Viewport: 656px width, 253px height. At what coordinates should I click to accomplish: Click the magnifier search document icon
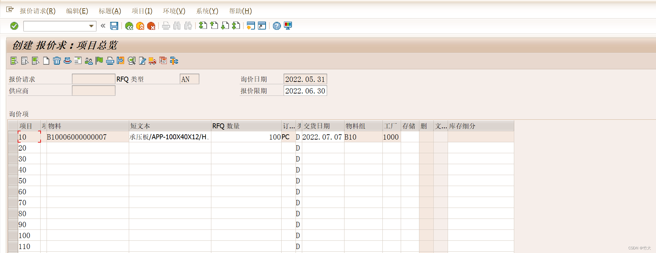(131, 61)
